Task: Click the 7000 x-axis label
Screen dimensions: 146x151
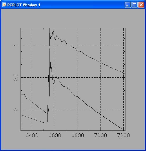Action: pyautogui.click(x=101, y=135)
